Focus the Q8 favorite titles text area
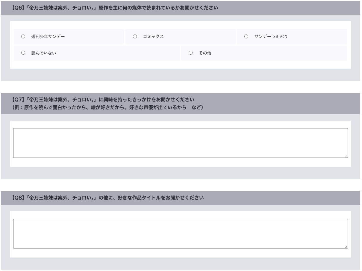 click(x=181, y=234)
